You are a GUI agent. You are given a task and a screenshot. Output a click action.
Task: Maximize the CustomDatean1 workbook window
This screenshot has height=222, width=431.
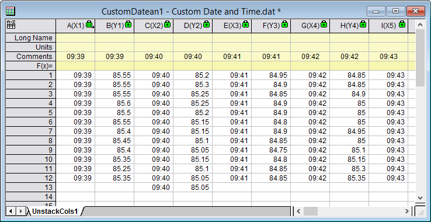pyautogui.click(x=395, y=11)
